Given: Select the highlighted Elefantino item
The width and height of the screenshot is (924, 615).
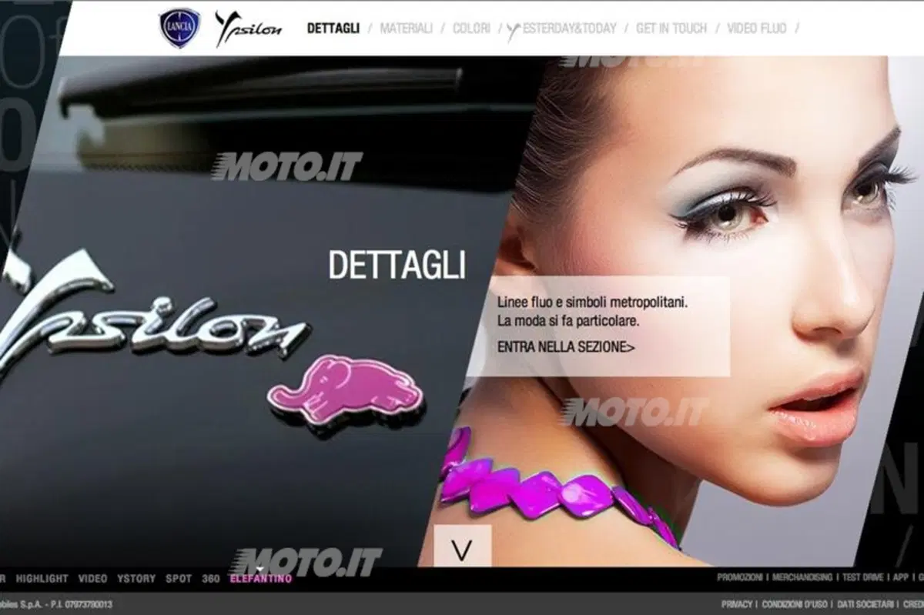Looking at the screenshot, I should tap(261, 579).
